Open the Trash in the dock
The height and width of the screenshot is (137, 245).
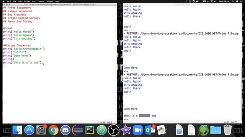click(227, 130)
